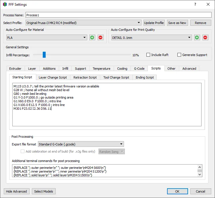
Task: Click green plus icon next to PLA material
Action: [92, 37]
